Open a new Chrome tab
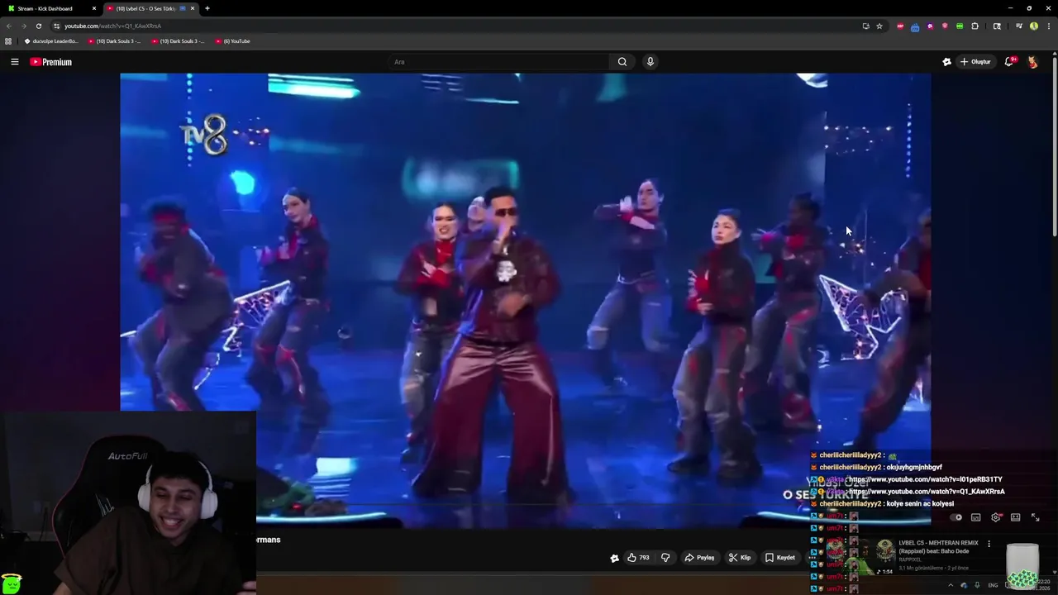 click(x=207, y=8)
